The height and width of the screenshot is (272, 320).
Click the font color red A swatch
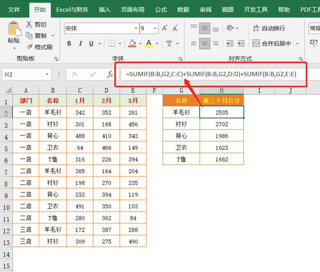149,44
